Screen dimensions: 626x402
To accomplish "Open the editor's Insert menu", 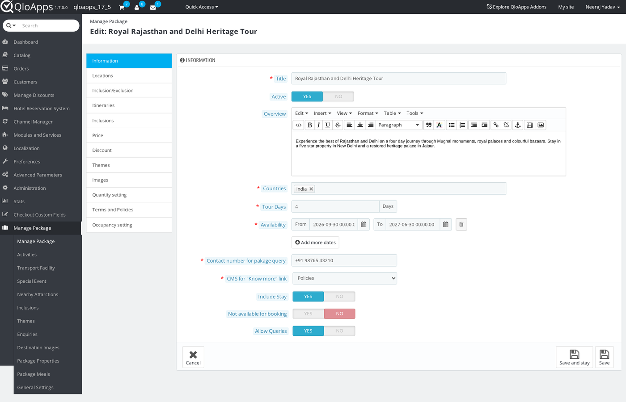I will (x=322, y=113).
